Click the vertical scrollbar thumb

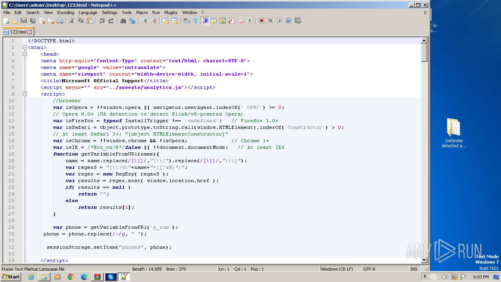[424, 52]
